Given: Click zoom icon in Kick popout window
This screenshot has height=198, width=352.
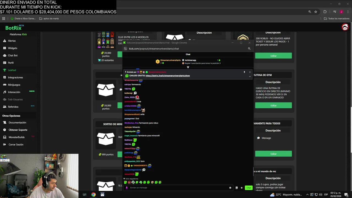Looking at the screenshot, I should [249, 49].
